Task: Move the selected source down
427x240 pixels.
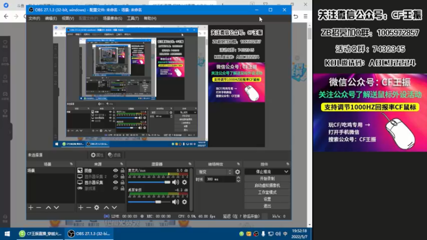Action: tap(114, 207)
